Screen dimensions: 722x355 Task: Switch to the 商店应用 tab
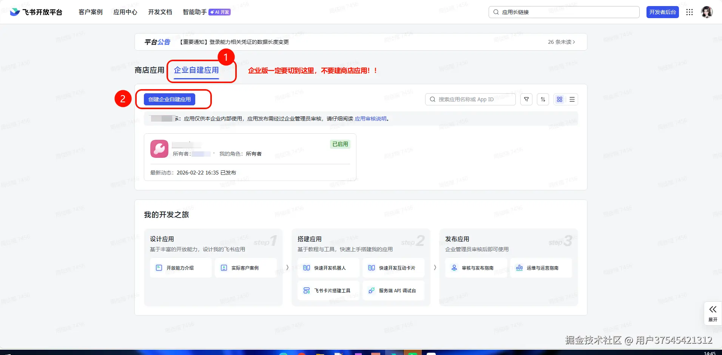pyautogui.click(x=150, y=70)
